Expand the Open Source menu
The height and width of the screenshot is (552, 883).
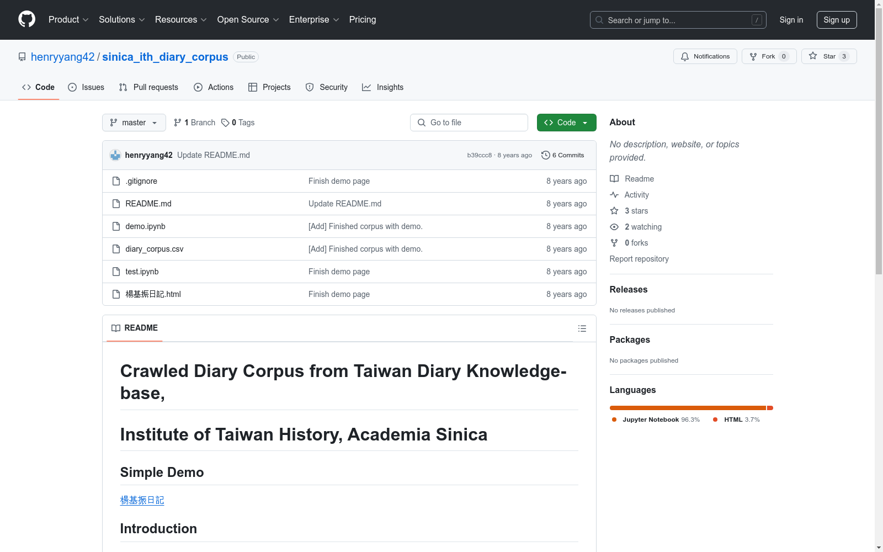(x=248, y=19)
